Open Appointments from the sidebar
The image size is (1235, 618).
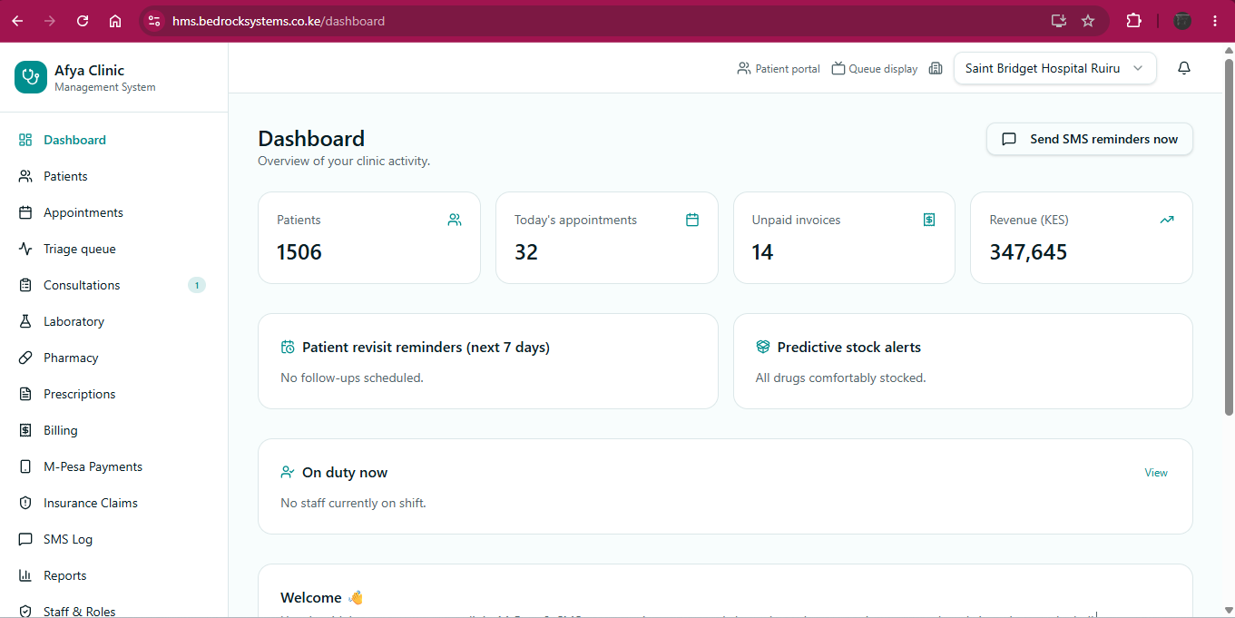113,212
